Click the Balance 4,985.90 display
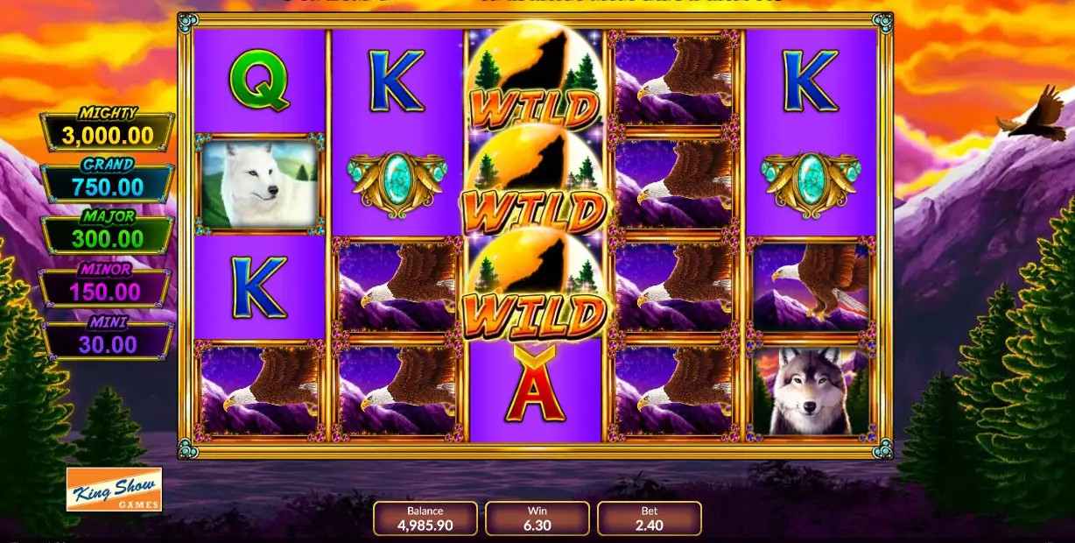This screenshot has height=543, width=1075. coord(425,518)
